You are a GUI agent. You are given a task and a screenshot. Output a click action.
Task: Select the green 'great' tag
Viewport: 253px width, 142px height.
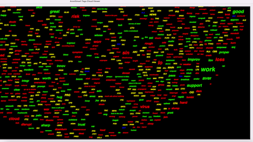pos(55,11)
